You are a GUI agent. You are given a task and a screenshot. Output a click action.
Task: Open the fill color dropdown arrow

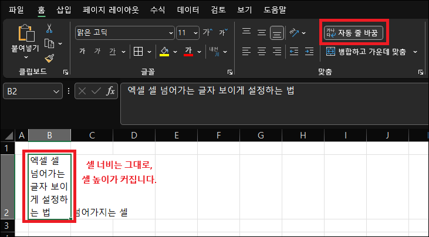pos(175,52)
